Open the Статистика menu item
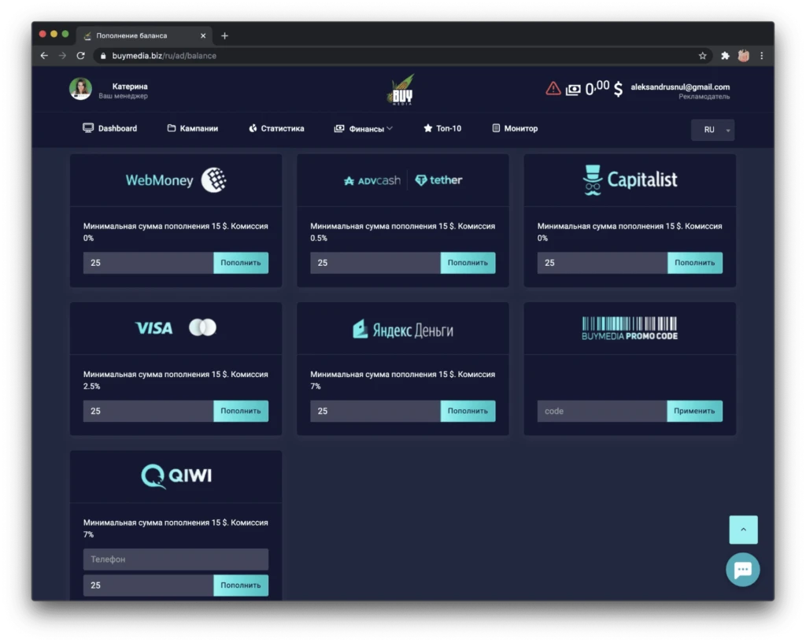This screenshot has height=643, width=806. coord(276,128)
